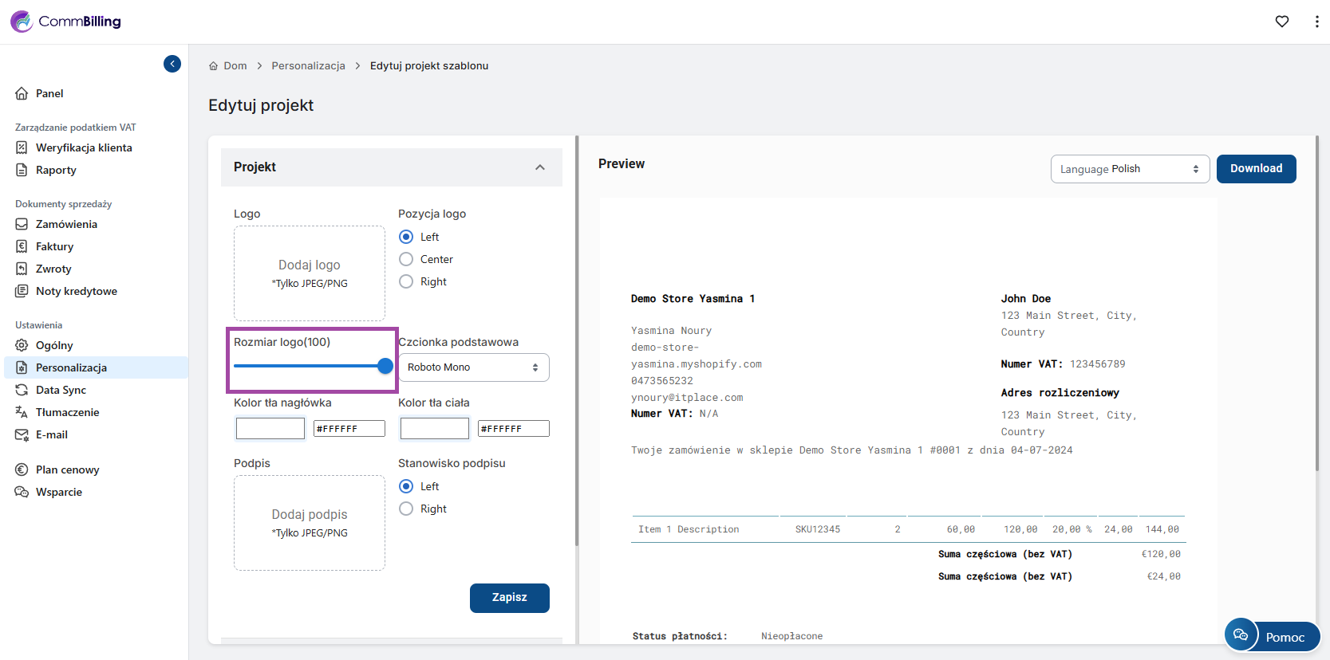Screen dimensions: 1330x660
Task: Open the Pomoc chat icon
Action: pos(1241,634)
